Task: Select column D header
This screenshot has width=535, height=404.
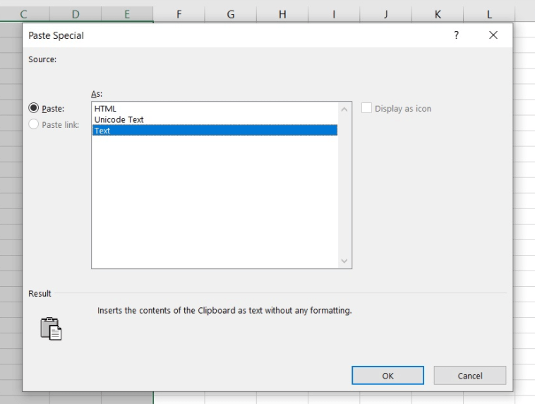Action: (x=76, y=14)
